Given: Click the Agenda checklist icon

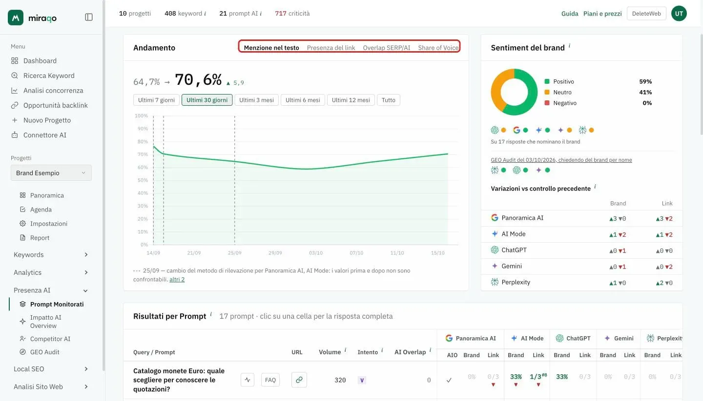Looking at the screenshot, I should click(22, 210).
